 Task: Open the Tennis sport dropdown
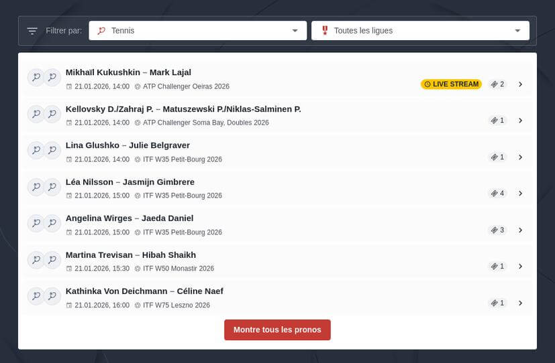(x=197, y=31)
